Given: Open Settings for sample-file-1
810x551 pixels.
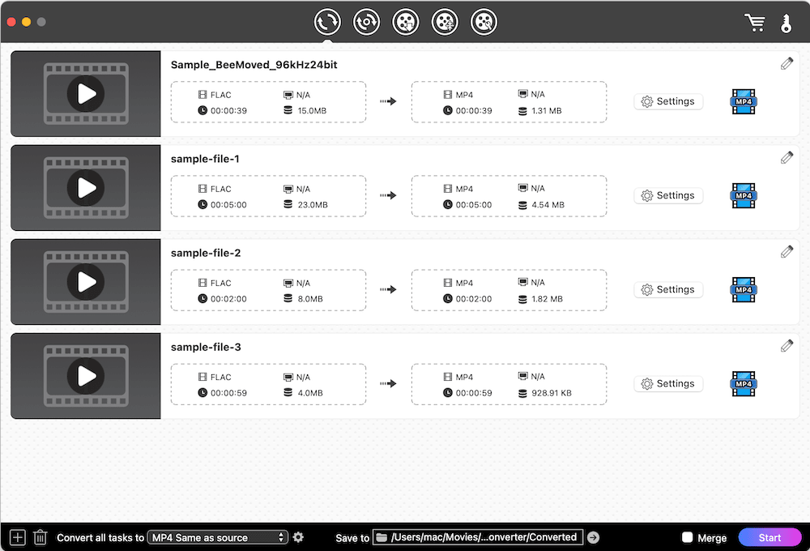Looking at the screenshot, I should coord(668,195).
